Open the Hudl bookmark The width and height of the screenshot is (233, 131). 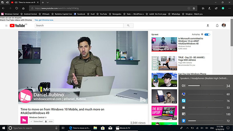[x=91, y=14]
